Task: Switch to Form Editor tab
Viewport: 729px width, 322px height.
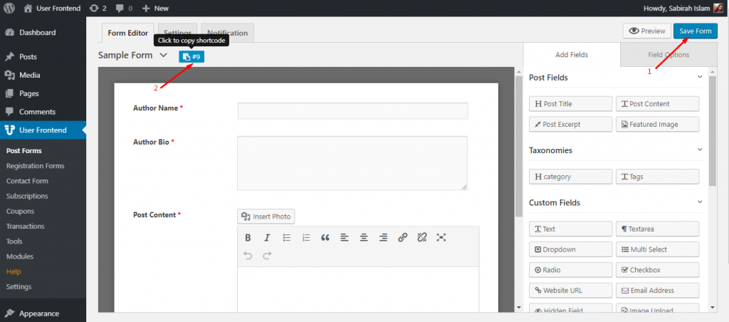Action: click(128, 33)
